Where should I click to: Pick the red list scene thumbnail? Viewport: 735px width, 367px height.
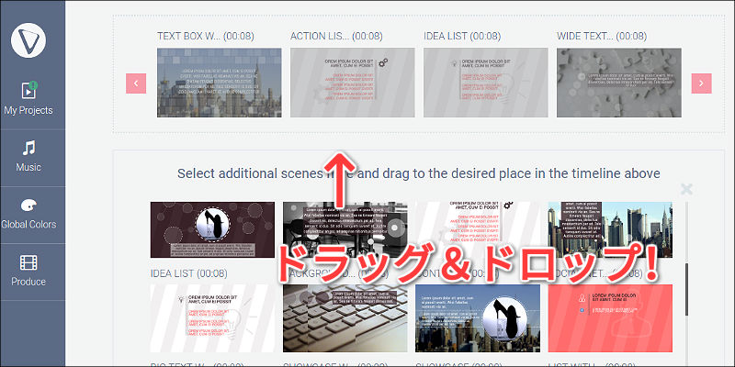(x=610, y=318)
